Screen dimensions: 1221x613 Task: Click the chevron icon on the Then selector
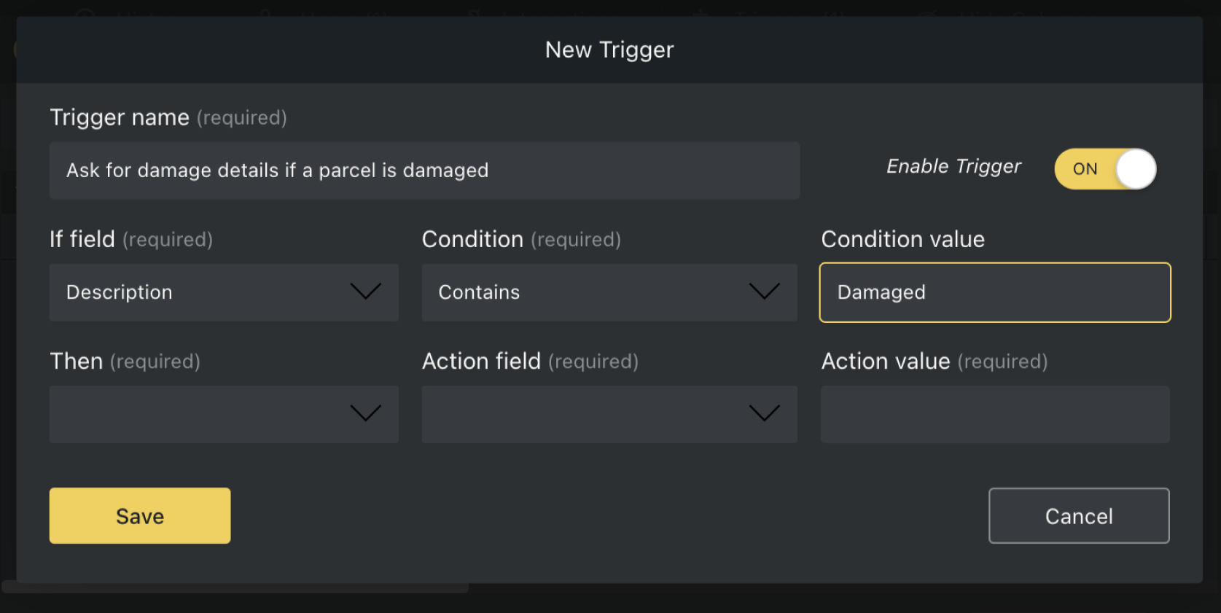[x=366, y=414]
